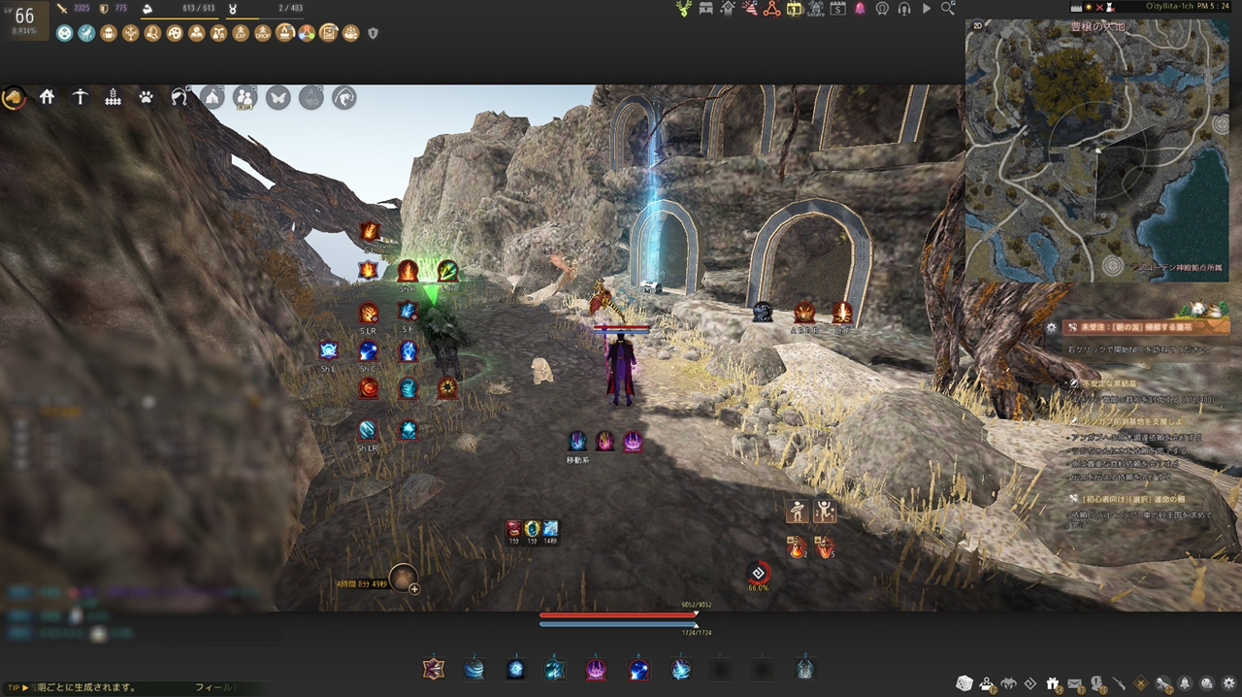This screenshot has width=1242, height=697.
Task: Open the yellow calendar icon
Action: (794, 9)
